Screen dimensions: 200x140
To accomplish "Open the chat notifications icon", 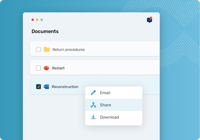I will pos(149,20).
